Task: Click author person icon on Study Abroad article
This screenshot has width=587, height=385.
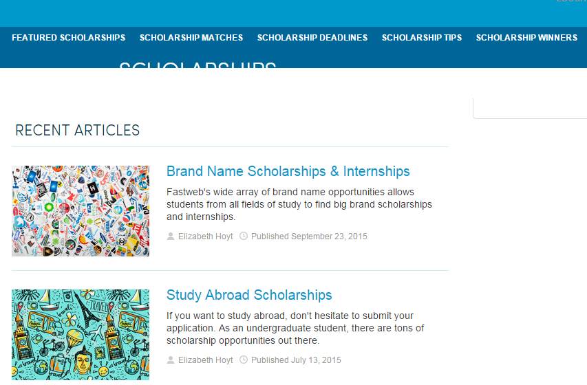Action: [171, 360]
